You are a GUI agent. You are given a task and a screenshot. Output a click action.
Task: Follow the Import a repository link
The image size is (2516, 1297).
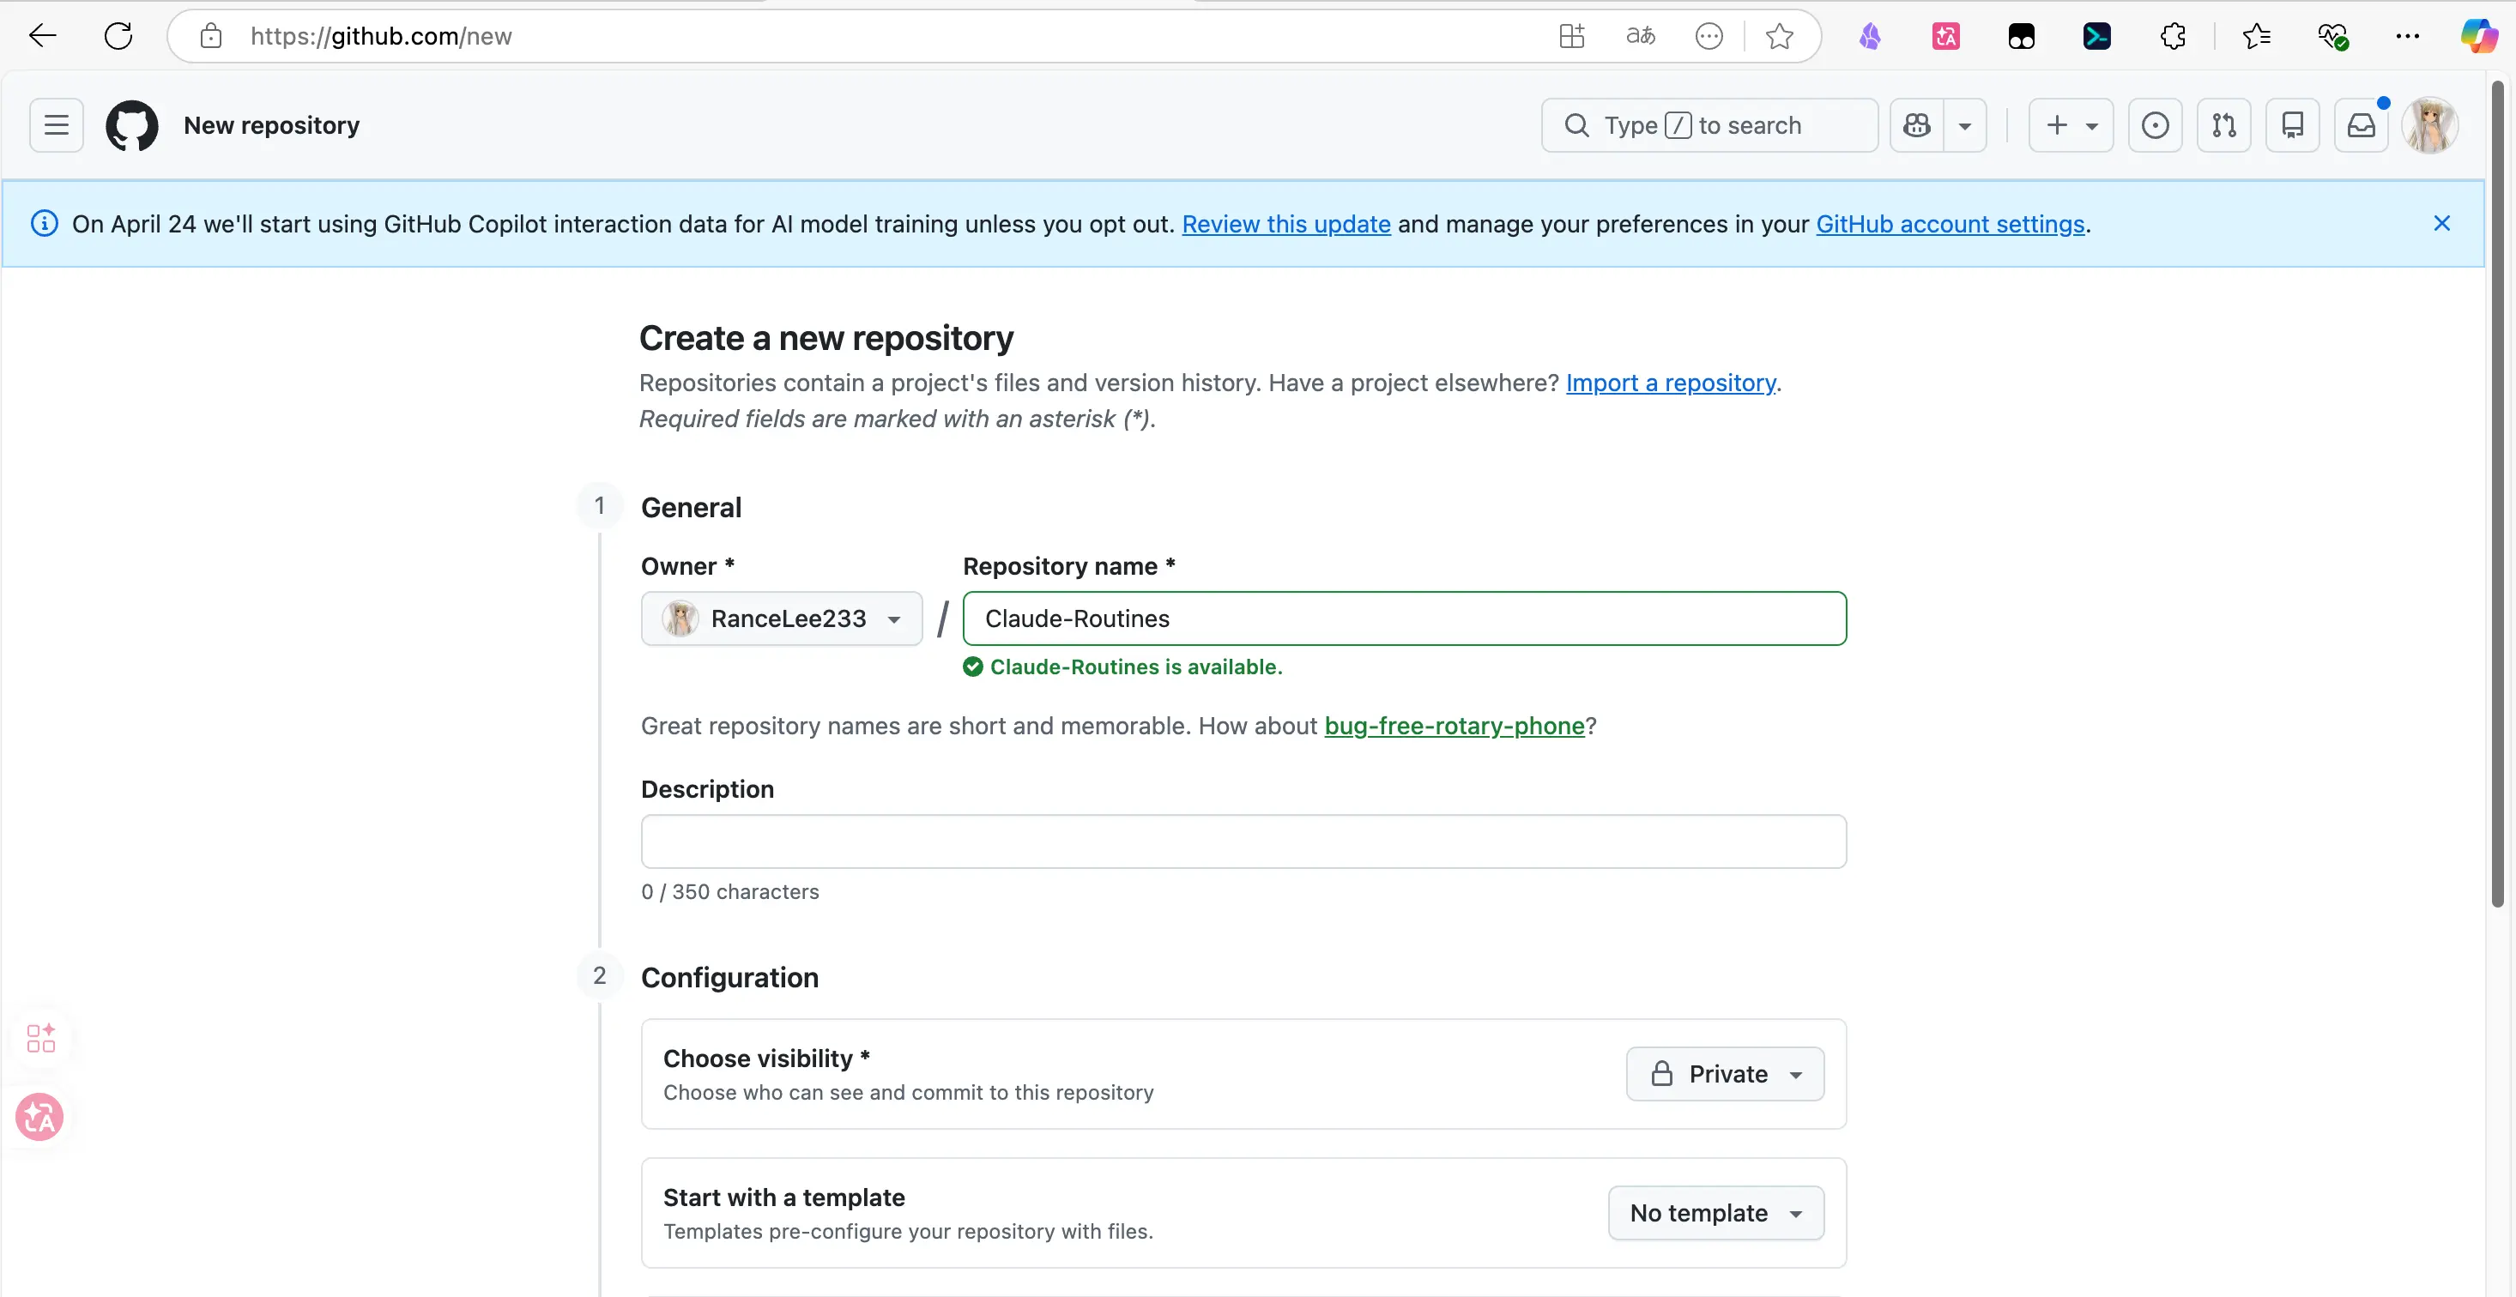click(x=1670, y=383)
